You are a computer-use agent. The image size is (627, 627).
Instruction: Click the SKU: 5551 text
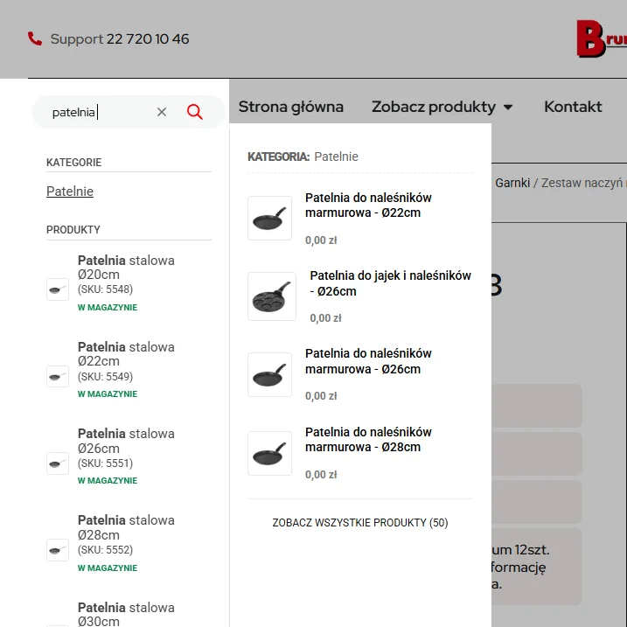105,463
